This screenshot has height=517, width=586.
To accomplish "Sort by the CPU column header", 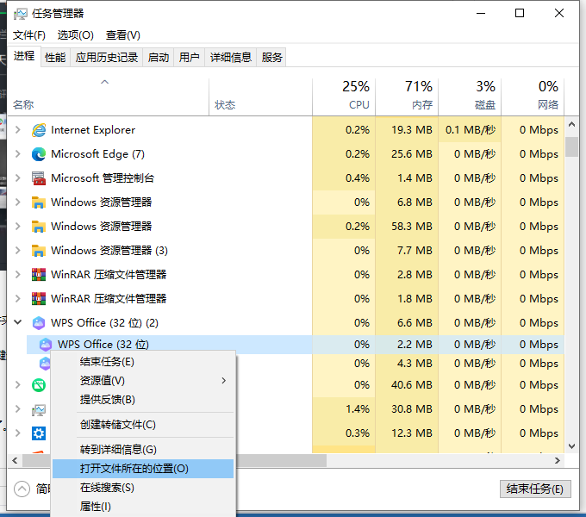I will pyautogui.click(x=344, y=97).
